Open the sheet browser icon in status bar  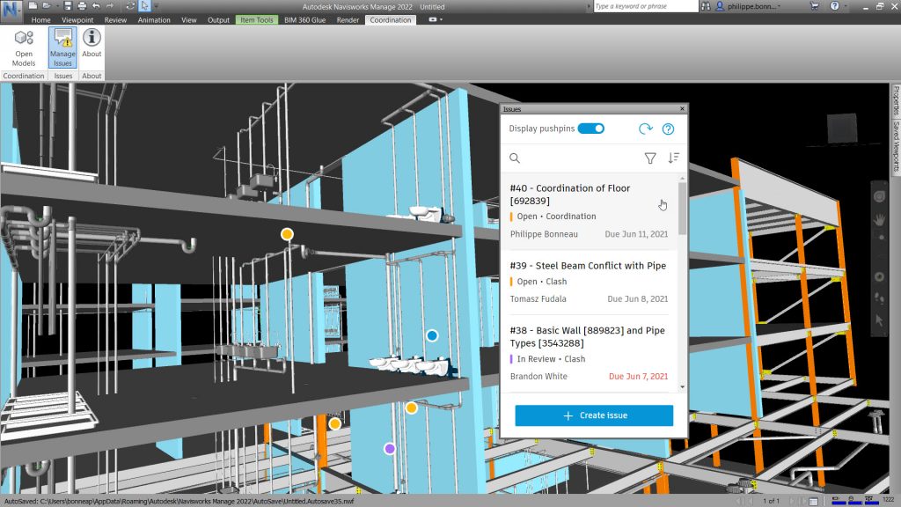coord(813,501)
